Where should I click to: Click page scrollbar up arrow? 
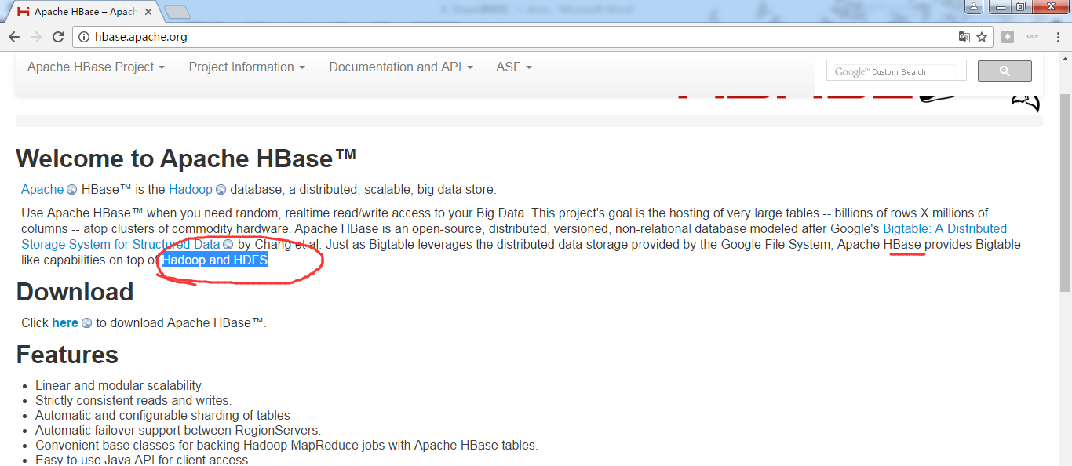[1065, 60]
